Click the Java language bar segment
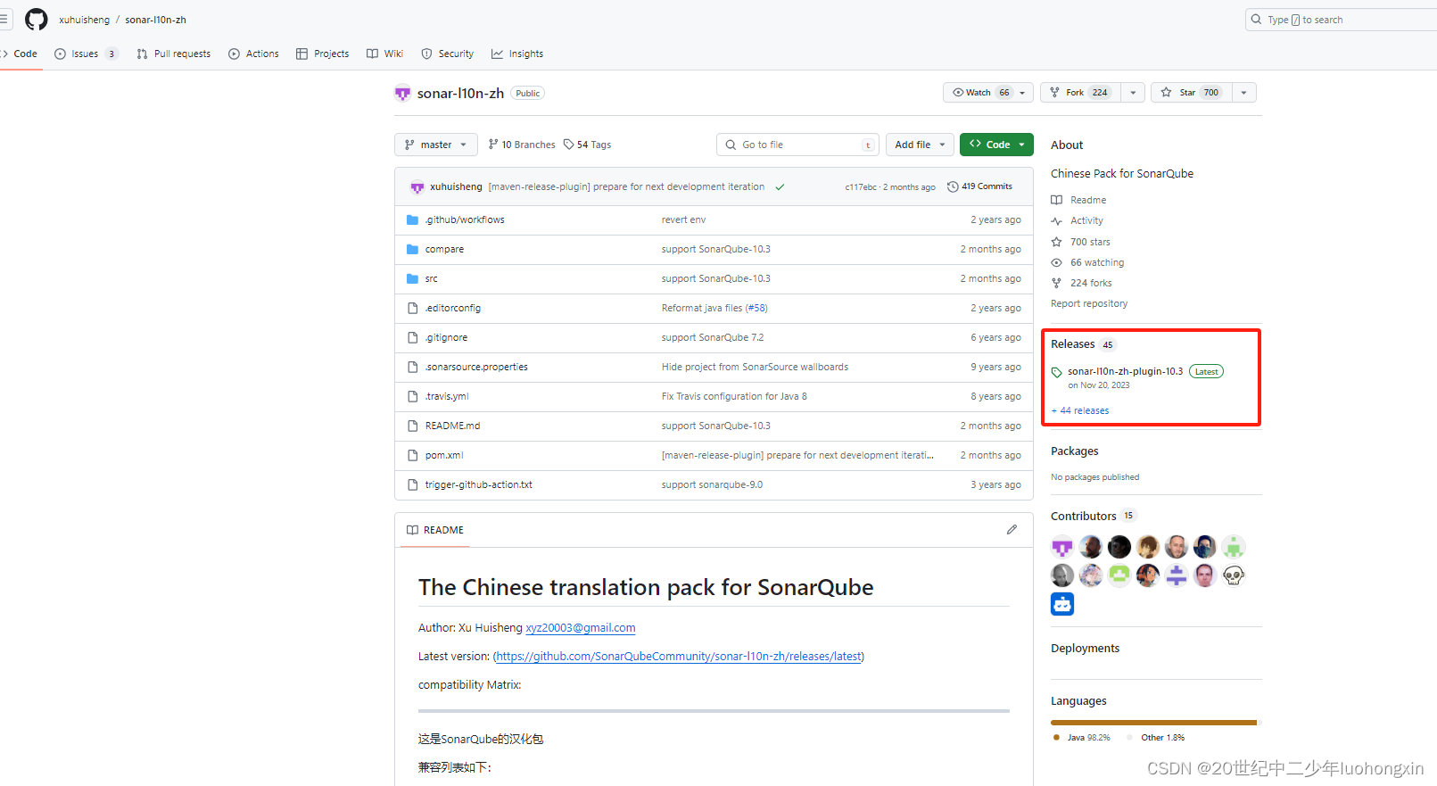This screenshot has width=1437, height=786. [x=1153, y=723]
